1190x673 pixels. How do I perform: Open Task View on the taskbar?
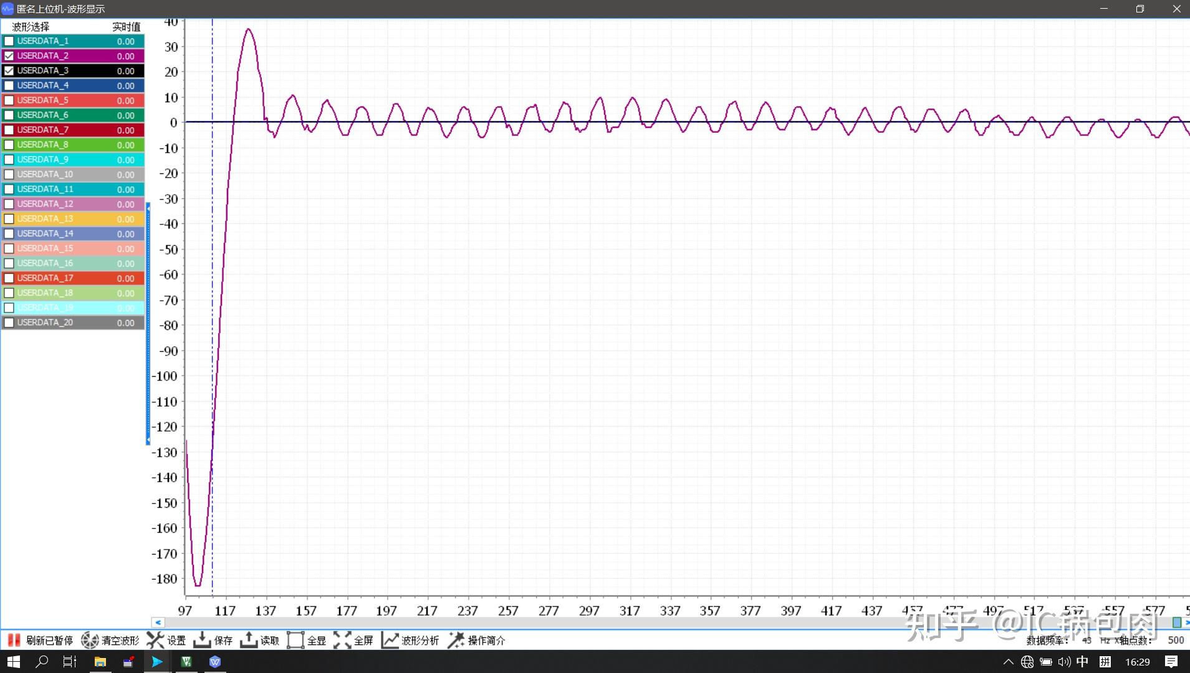tap(70, 662)
